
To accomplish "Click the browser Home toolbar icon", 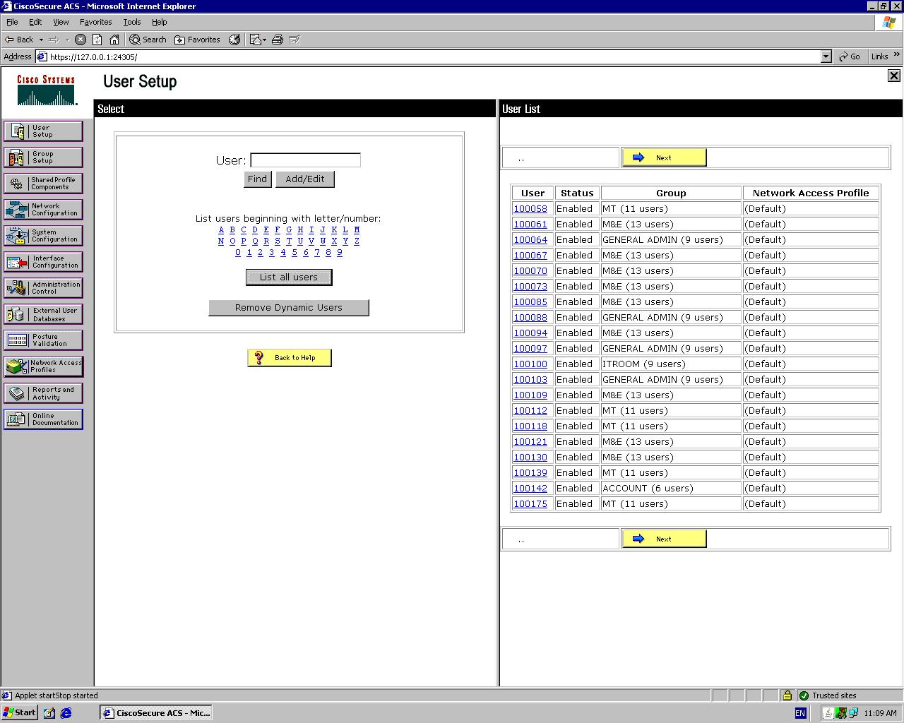I will (114, 40).
